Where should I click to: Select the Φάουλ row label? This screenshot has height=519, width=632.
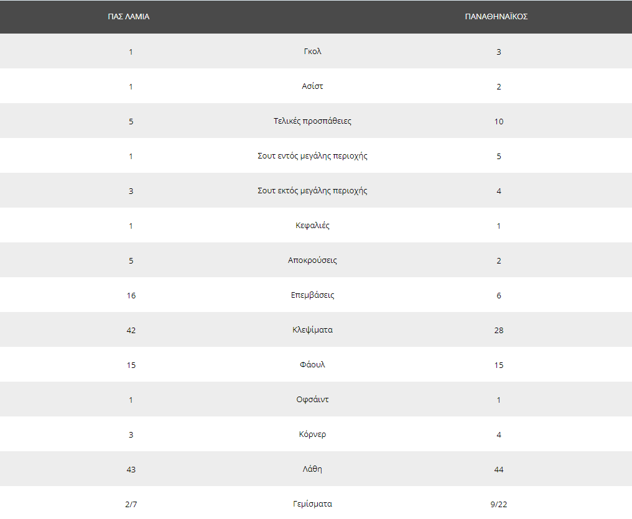click(x=312, y=364)
